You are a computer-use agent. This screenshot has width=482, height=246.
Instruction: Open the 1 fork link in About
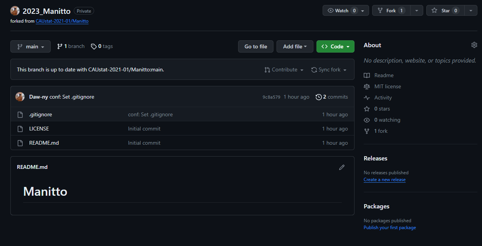coord(381,131)
